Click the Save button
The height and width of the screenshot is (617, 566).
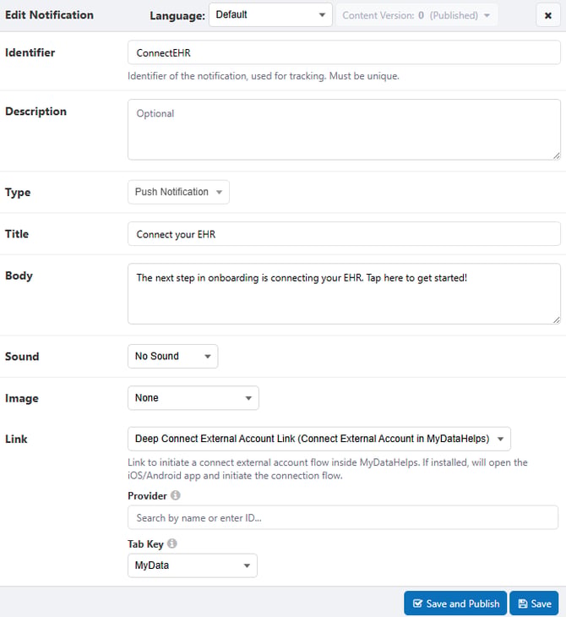[534, 603]
